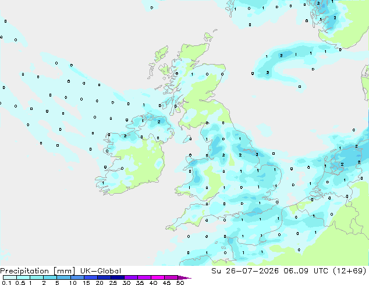Click the '(12+69)' forecast run label
Image resolution: width=369 pixels, height=285 pixels.
(x=350, y=271)
